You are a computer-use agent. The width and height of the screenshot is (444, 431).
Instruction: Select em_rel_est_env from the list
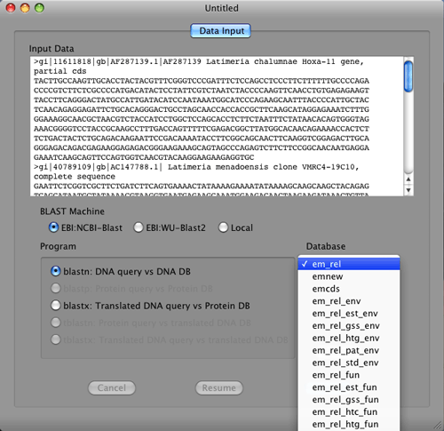click(349, 314)
